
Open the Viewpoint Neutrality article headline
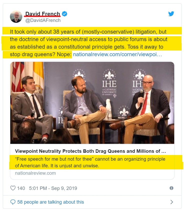tap(90, 151)
